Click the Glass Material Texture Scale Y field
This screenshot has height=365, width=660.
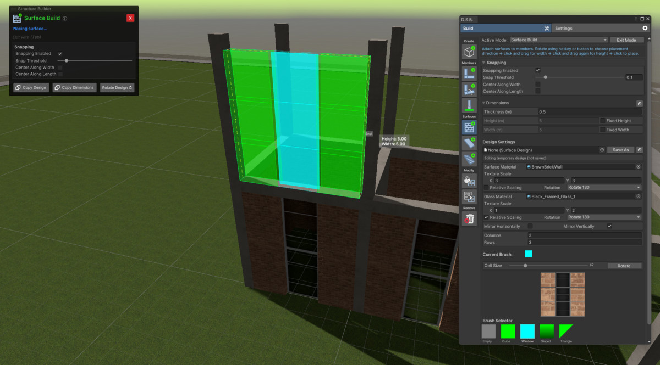tap(606, 211)
